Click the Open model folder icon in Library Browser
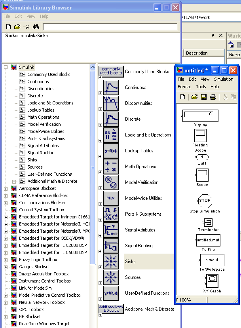Screen dimensions: 241x328 (x=17, y=27)
